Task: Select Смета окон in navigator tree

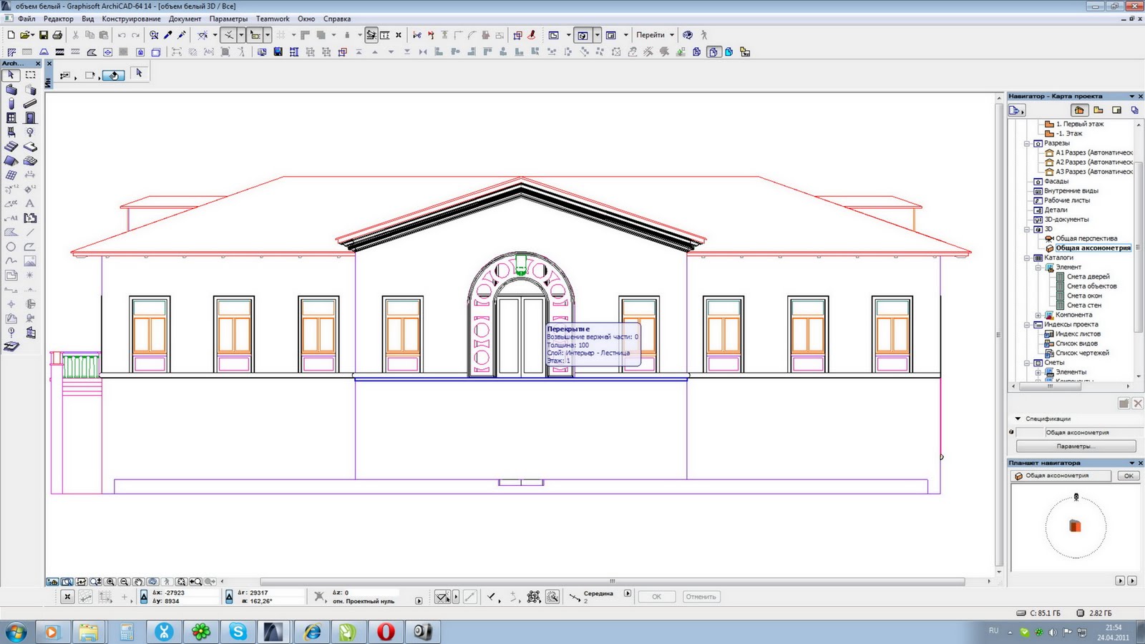Action: click(x=1084, y=296)
